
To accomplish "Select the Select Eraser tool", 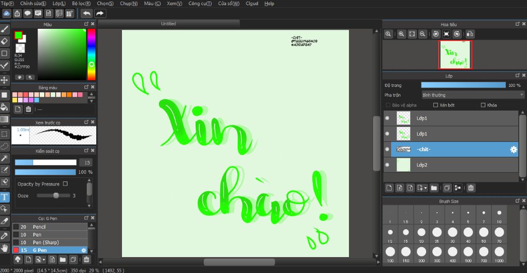I will point(4,181).
